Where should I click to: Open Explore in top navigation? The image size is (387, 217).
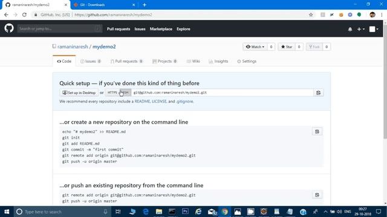[183, 29]
